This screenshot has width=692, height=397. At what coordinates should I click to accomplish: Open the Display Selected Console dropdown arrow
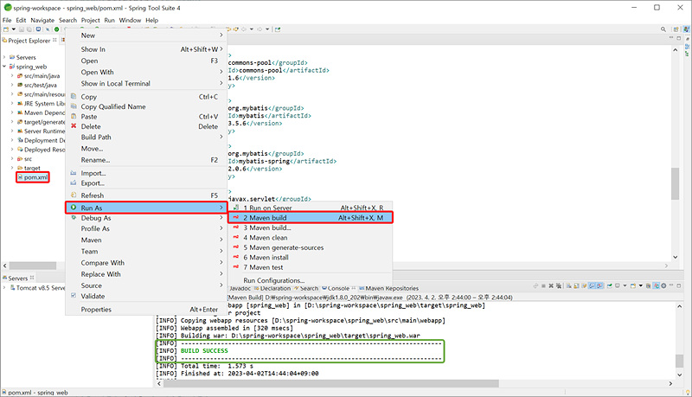click(x=625, y=285)
